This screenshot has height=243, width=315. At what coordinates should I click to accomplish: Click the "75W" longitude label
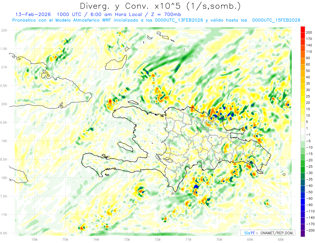tap(65, 240)
